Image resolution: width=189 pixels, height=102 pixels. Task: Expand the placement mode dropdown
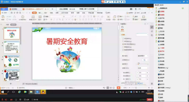click(143, 68)
